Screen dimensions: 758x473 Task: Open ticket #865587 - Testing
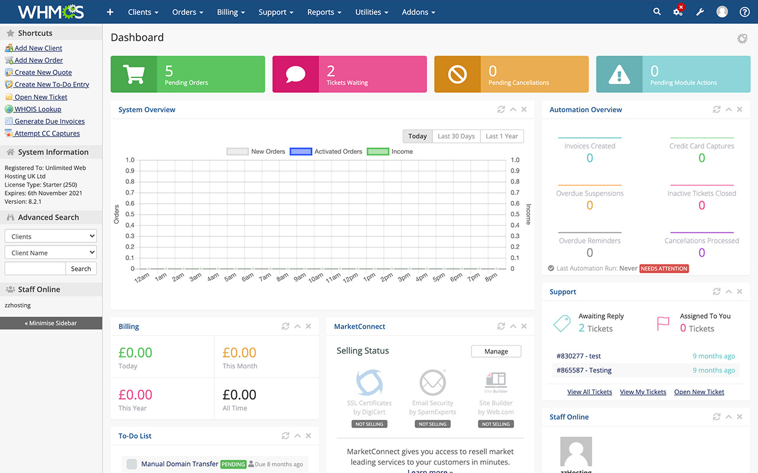(x=584, y=370)
